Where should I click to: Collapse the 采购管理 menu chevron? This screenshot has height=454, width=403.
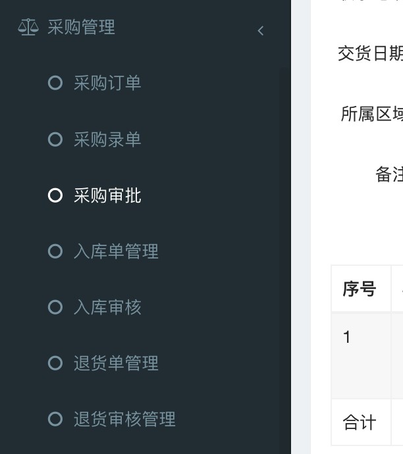tap(261, 30)
